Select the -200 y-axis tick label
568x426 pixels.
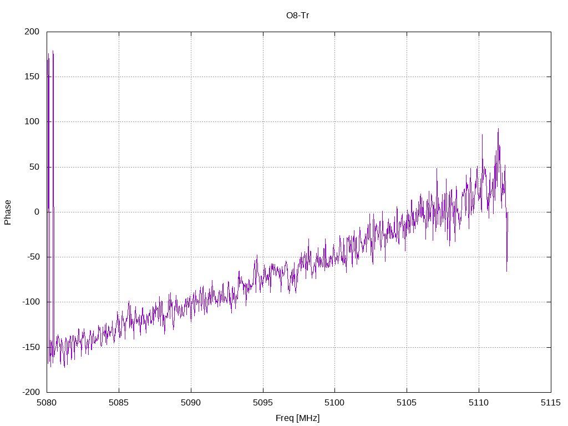[x=31, y=392]
